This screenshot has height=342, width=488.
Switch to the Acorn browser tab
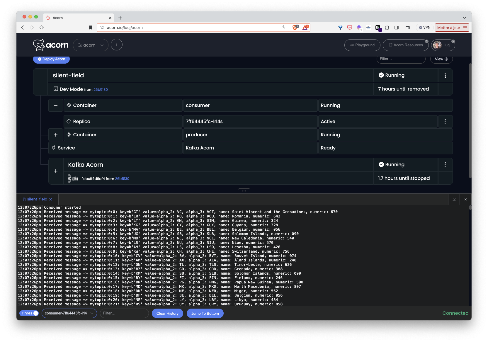click(79, 18)
